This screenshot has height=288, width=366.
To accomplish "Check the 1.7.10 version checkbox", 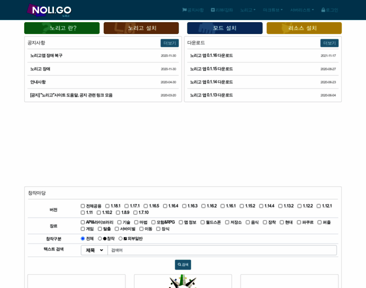I will click(x=135, y=213).
